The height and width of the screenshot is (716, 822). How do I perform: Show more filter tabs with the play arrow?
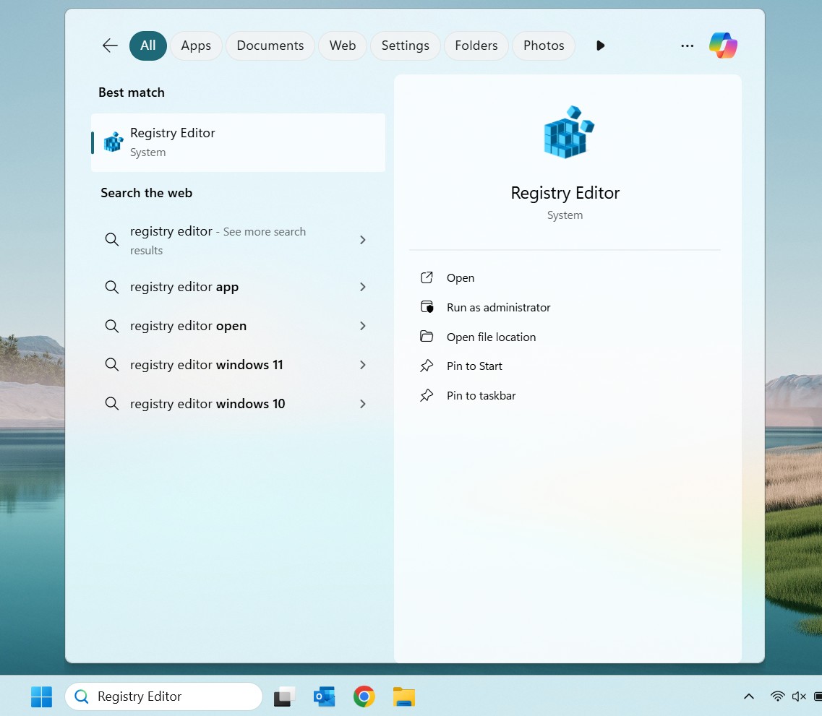click(601, 46)
